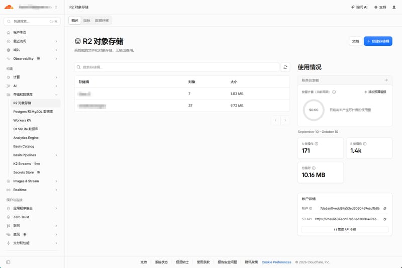Open the 文档 button
Image resolution: width=402 pixels, height=268 pixels.
click(356, 41)
